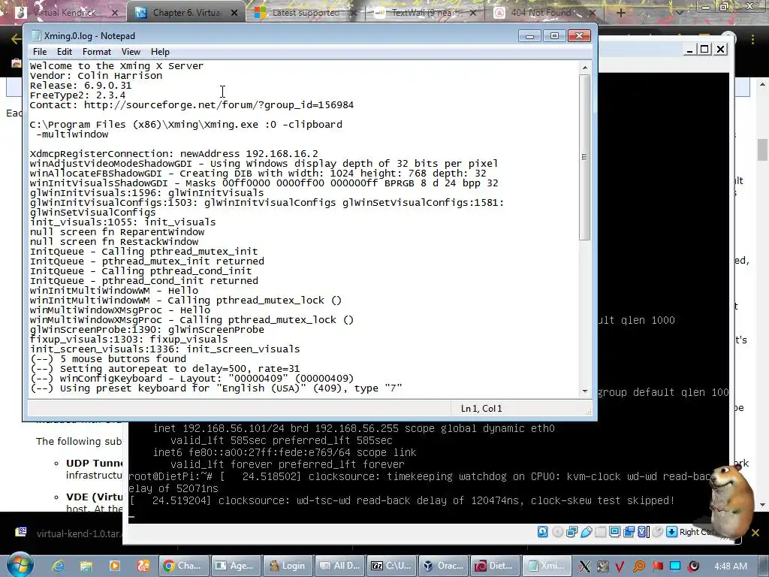Close the Chapter 6. Virtua browser tab

(x=234, y=13)
